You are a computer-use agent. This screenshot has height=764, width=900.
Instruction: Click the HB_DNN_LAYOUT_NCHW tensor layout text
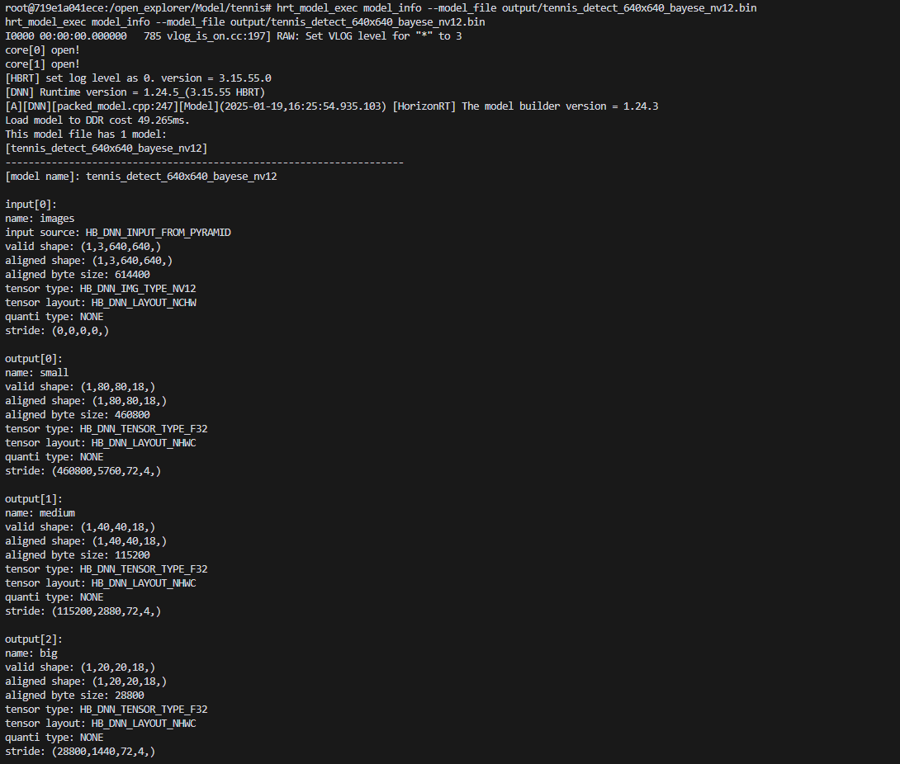click(144, 302)
